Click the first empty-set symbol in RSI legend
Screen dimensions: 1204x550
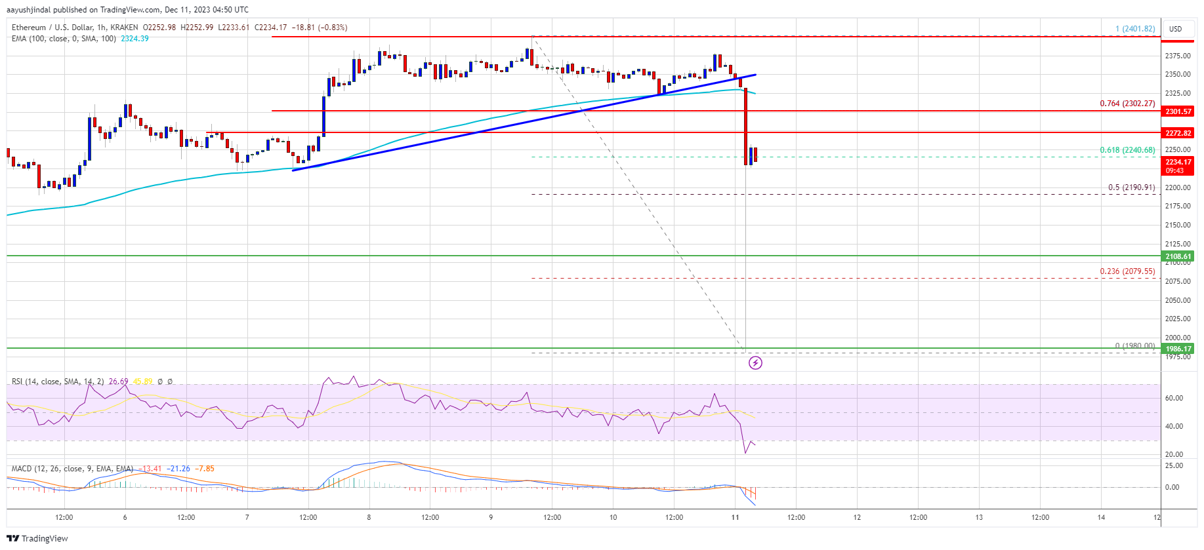160,382
